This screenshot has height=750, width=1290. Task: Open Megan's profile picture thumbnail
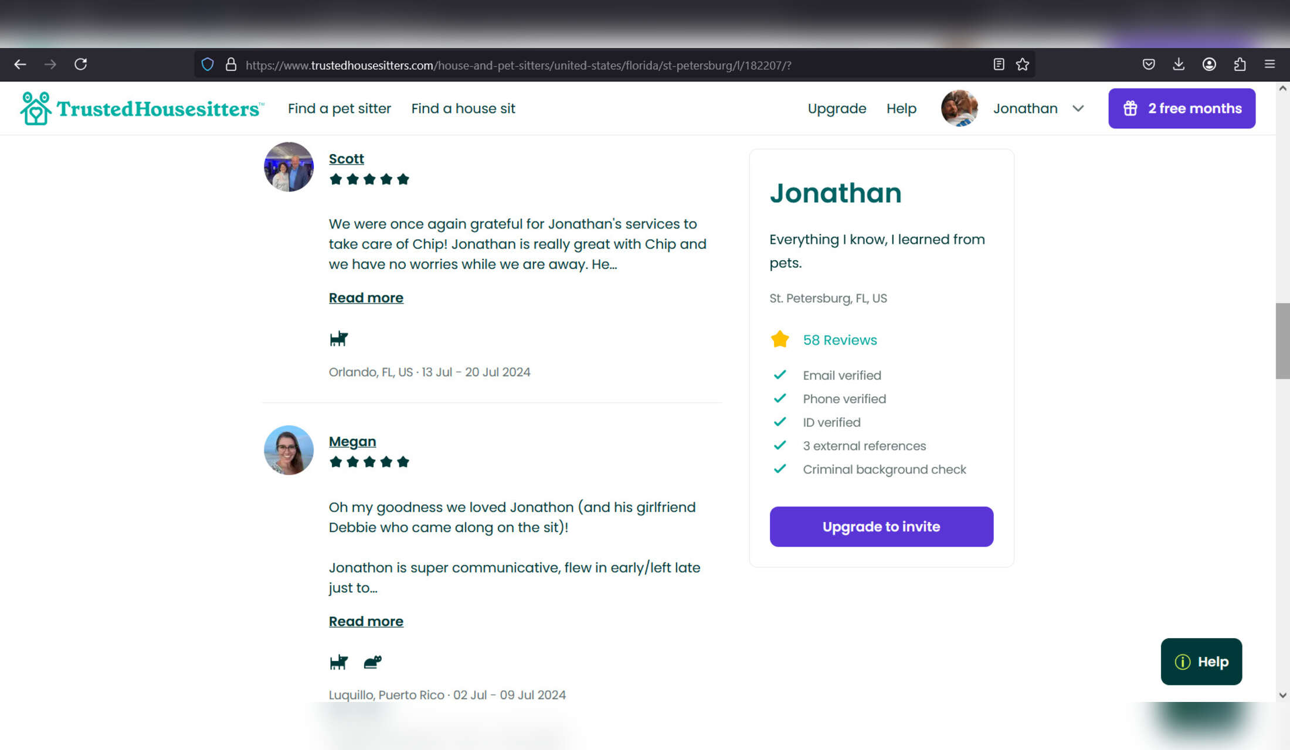tap(288, 450)
